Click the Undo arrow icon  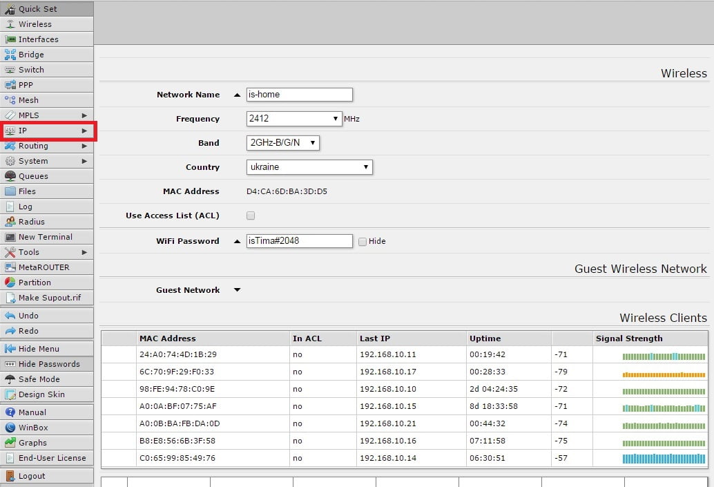(10, 316)
